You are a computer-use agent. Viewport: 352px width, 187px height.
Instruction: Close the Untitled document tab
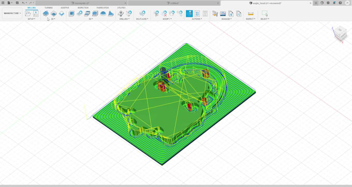[218, 3]
